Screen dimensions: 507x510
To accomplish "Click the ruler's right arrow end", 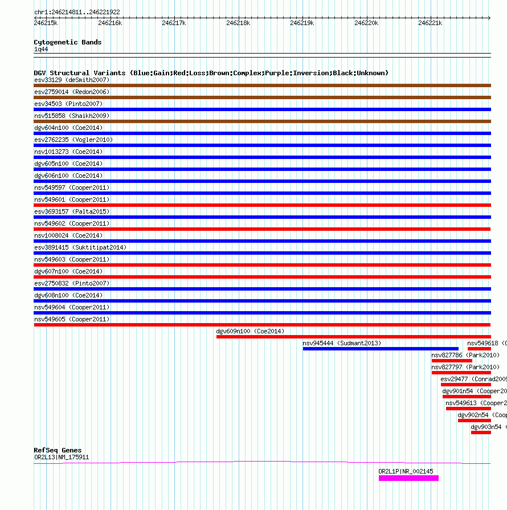I will [488, 18].
